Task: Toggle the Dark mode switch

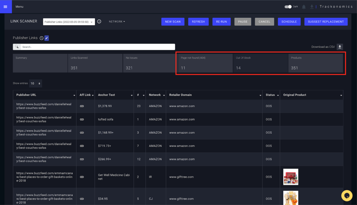Action: pyautogui.click(x=288, y=7)
